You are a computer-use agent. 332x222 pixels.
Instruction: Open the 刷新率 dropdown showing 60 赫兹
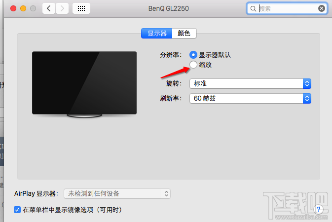point(250,98)
